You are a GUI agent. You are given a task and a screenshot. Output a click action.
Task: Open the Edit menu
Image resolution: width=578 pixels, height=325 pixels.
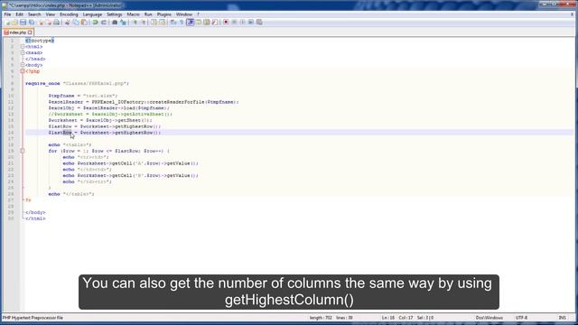click(19, 14)
